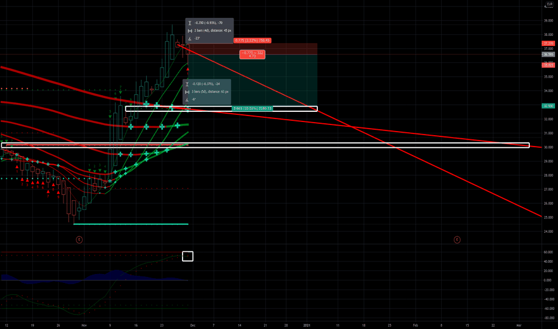The height and width of the screenshot is (329, 558).
Task: Click date label '19' on time axis
Action: tap(32, 325)
